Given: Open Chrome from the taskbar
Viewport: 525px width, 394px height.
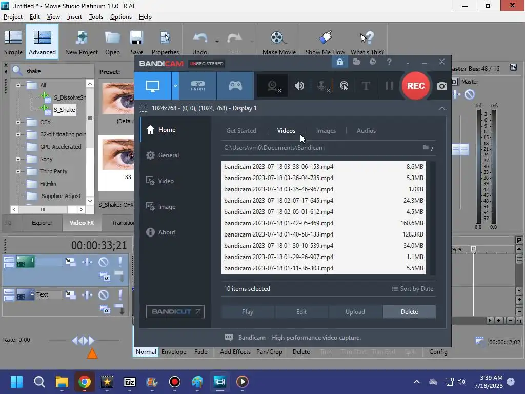Looking at the screenshot, I should (85, 382).
